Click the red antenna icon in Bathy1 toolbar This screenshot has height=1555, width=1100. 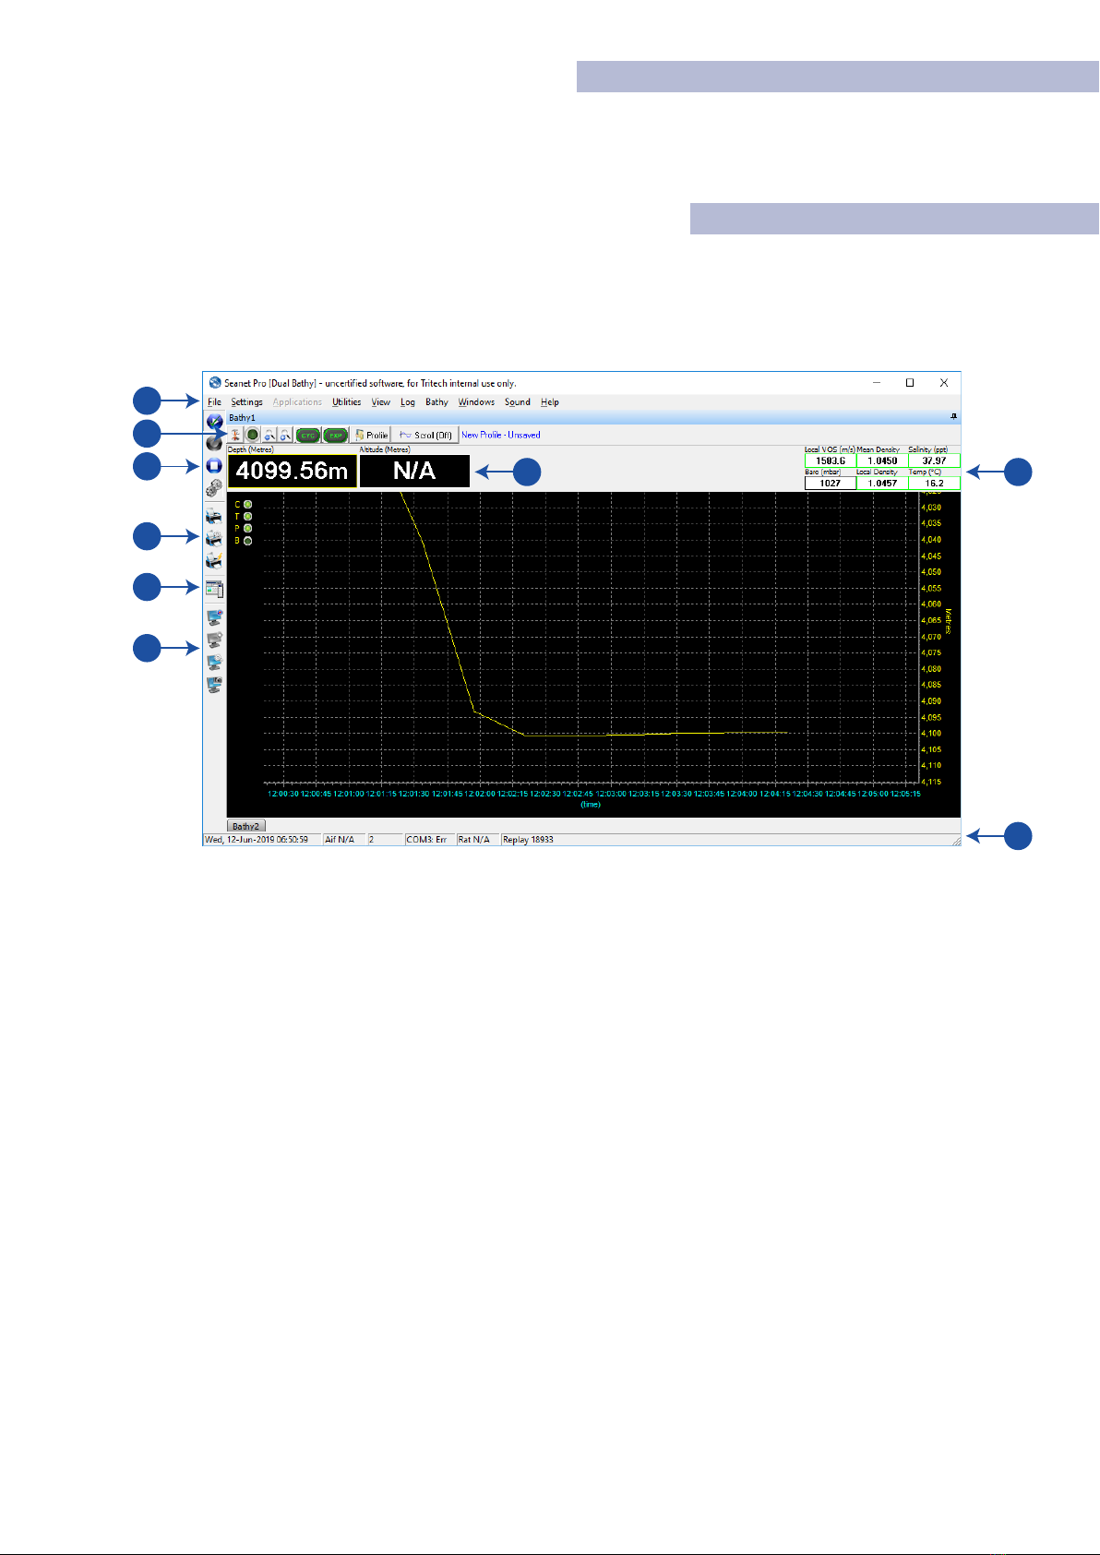236,435
